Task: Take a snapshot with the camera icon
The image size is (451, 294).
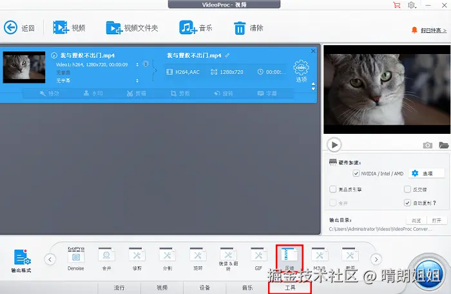Action: (427, 145)
